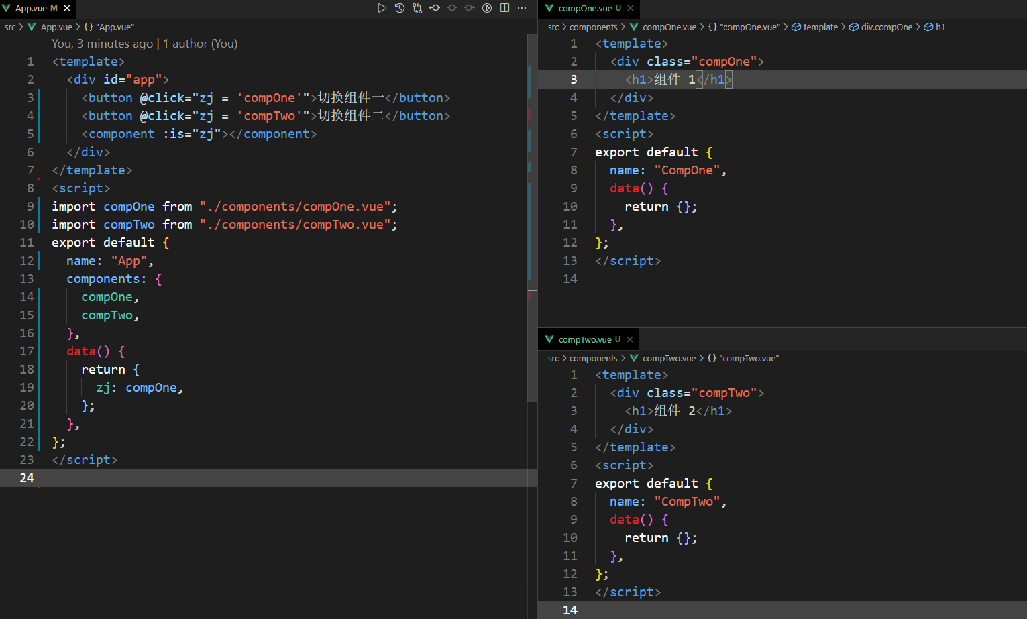1027x619 pixels.
Task: Click the "1 author (You)" code lens
Action: tap(201, 44)
